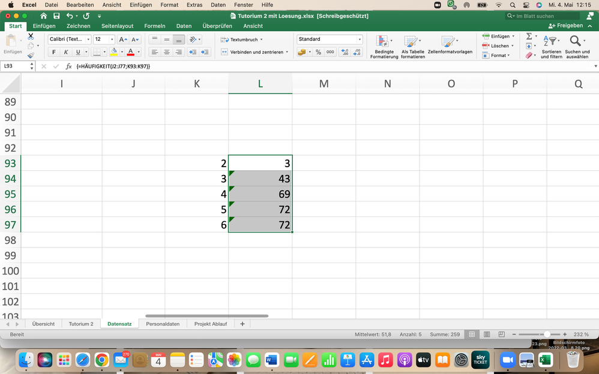Open Suchen und auswählen
The image size is (599, 374).
[577, 47]
